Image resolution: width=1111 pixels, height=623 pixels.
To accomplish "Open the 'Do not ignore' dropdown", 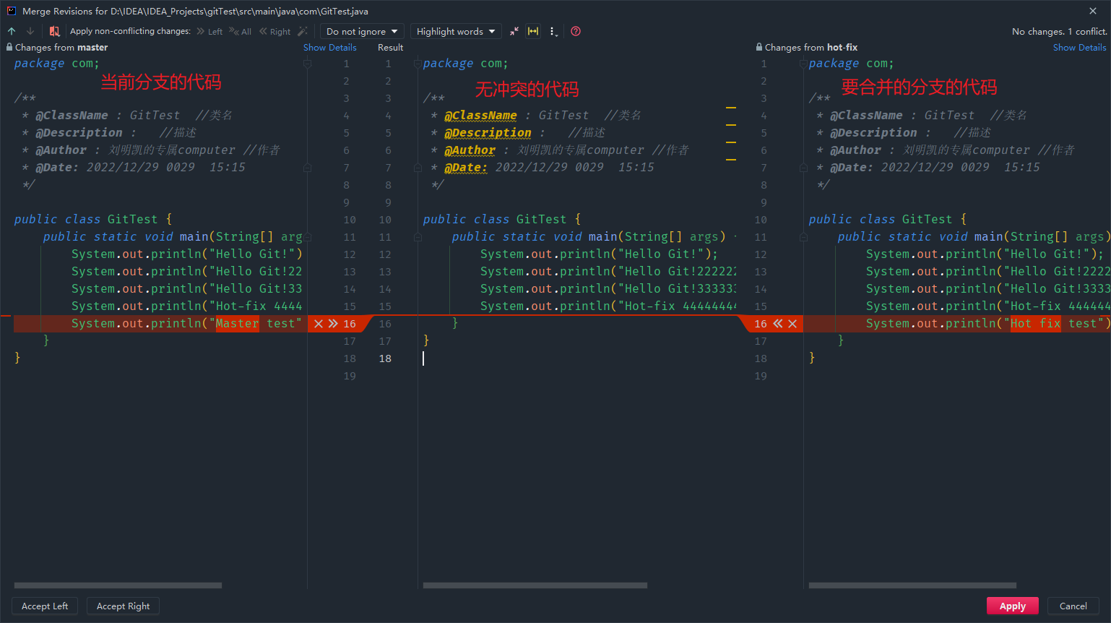I will pos(361,31).
